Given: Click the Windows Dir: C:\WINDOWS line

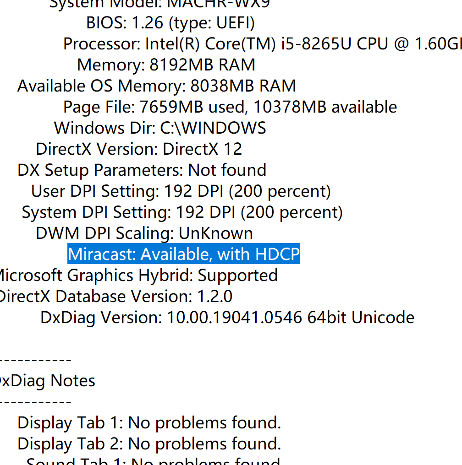Looking at the screenshot, I should 160,128.
